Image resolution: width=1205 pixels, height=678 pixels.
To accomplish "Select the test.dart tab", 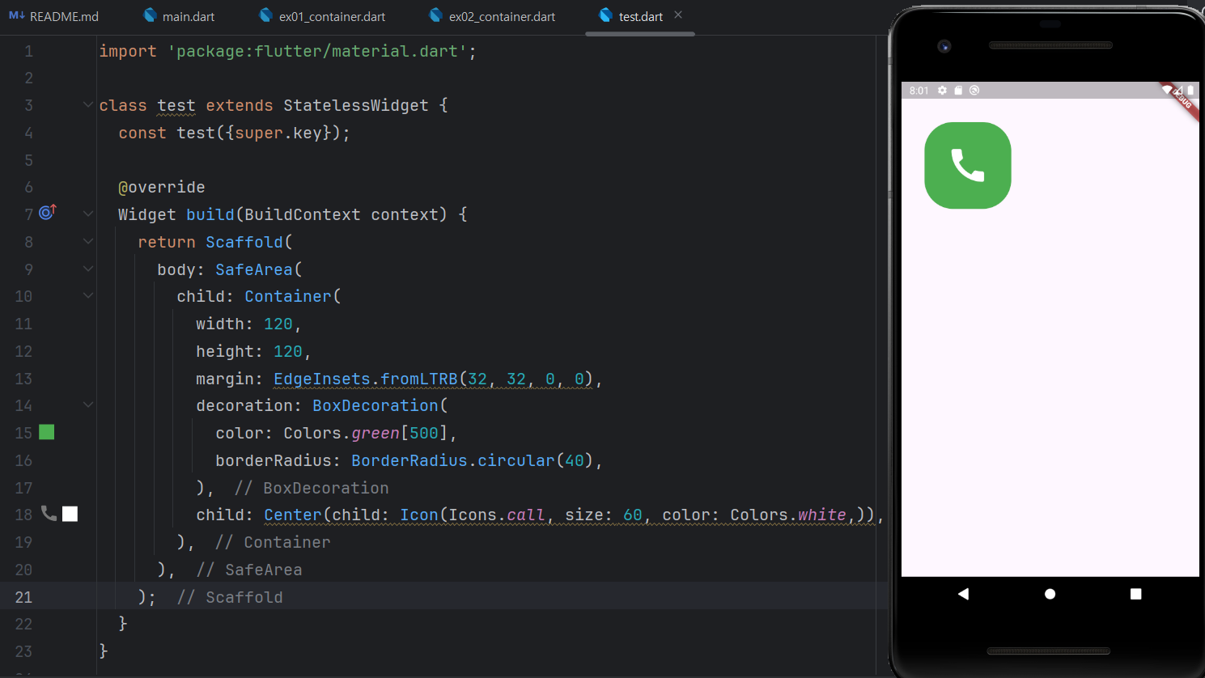I will 640,16.
